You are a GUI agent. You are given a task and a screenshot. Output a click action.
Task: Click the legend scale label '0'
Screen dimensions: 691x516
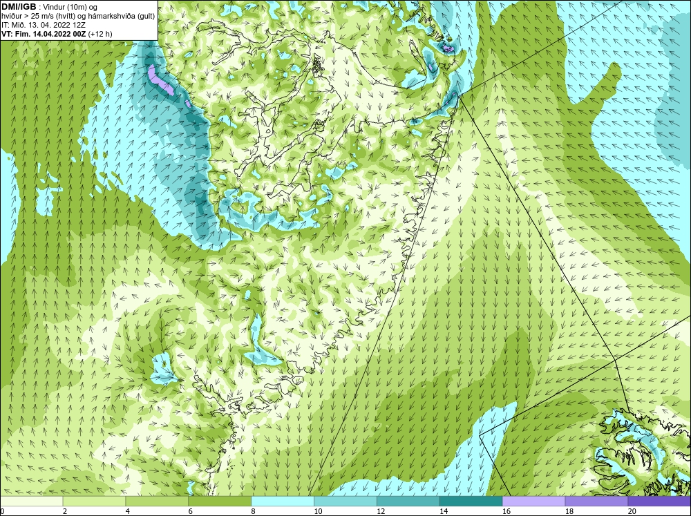[2, 511]
